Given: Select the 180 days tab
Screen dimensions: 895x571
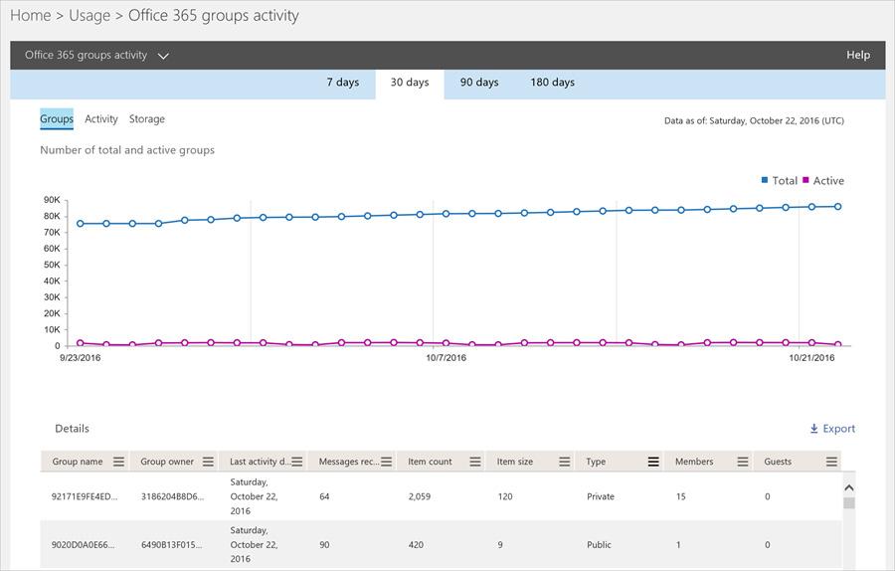Looking at the screenshot, I should click(552, 83).
